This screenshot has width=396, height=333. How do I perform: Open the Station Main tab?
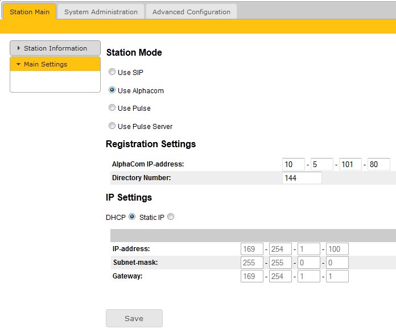point(30,12)
